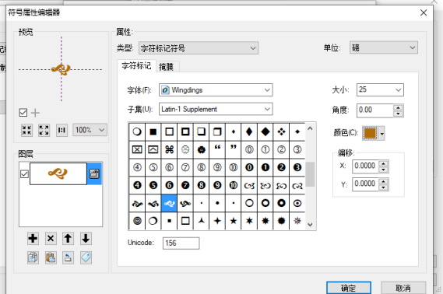Pick the large black diamond glyph
Image resolution: width=443 pixels, height=294 pixels.
point(265,131)
